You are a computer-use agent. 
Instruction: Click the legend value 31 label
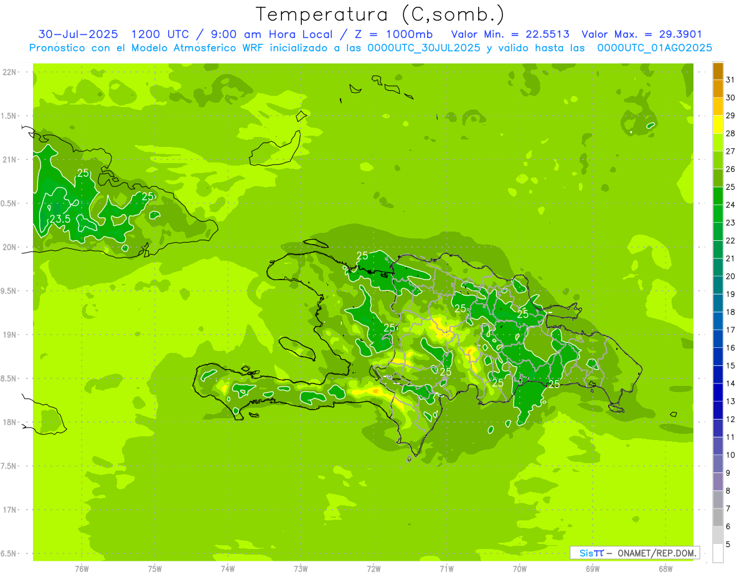click(x=730, y=80)
